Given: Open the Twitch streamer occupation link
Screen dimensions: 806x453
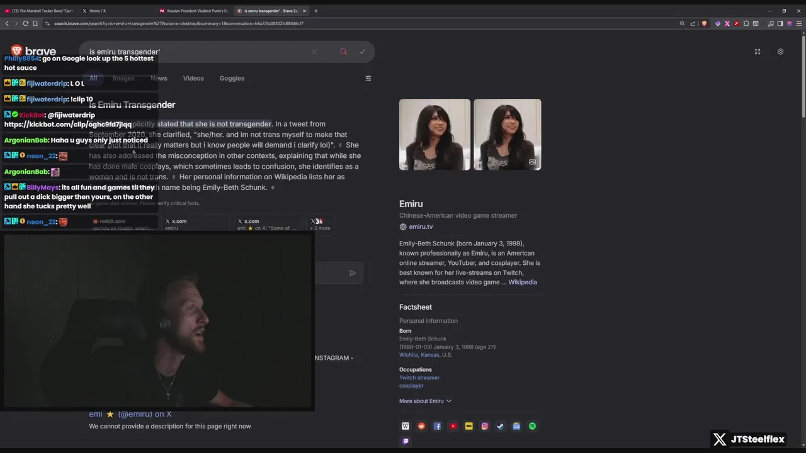Looking at the screenshot, I should pyautogui.click(x=419, y=378).
